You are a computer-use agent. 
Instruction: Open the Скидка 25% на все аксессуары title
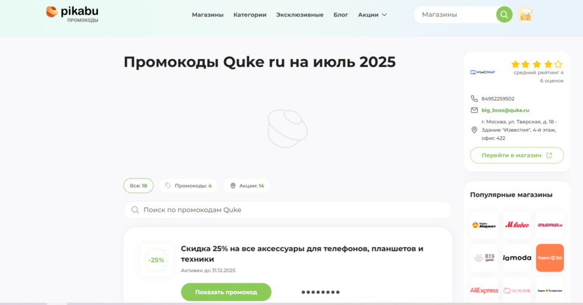(302, 254)
